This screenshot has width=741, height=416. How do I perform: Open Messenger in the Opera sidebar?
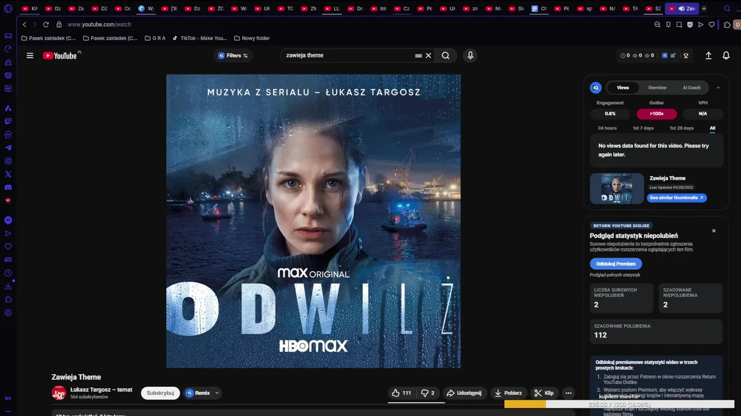click(8, 135)
